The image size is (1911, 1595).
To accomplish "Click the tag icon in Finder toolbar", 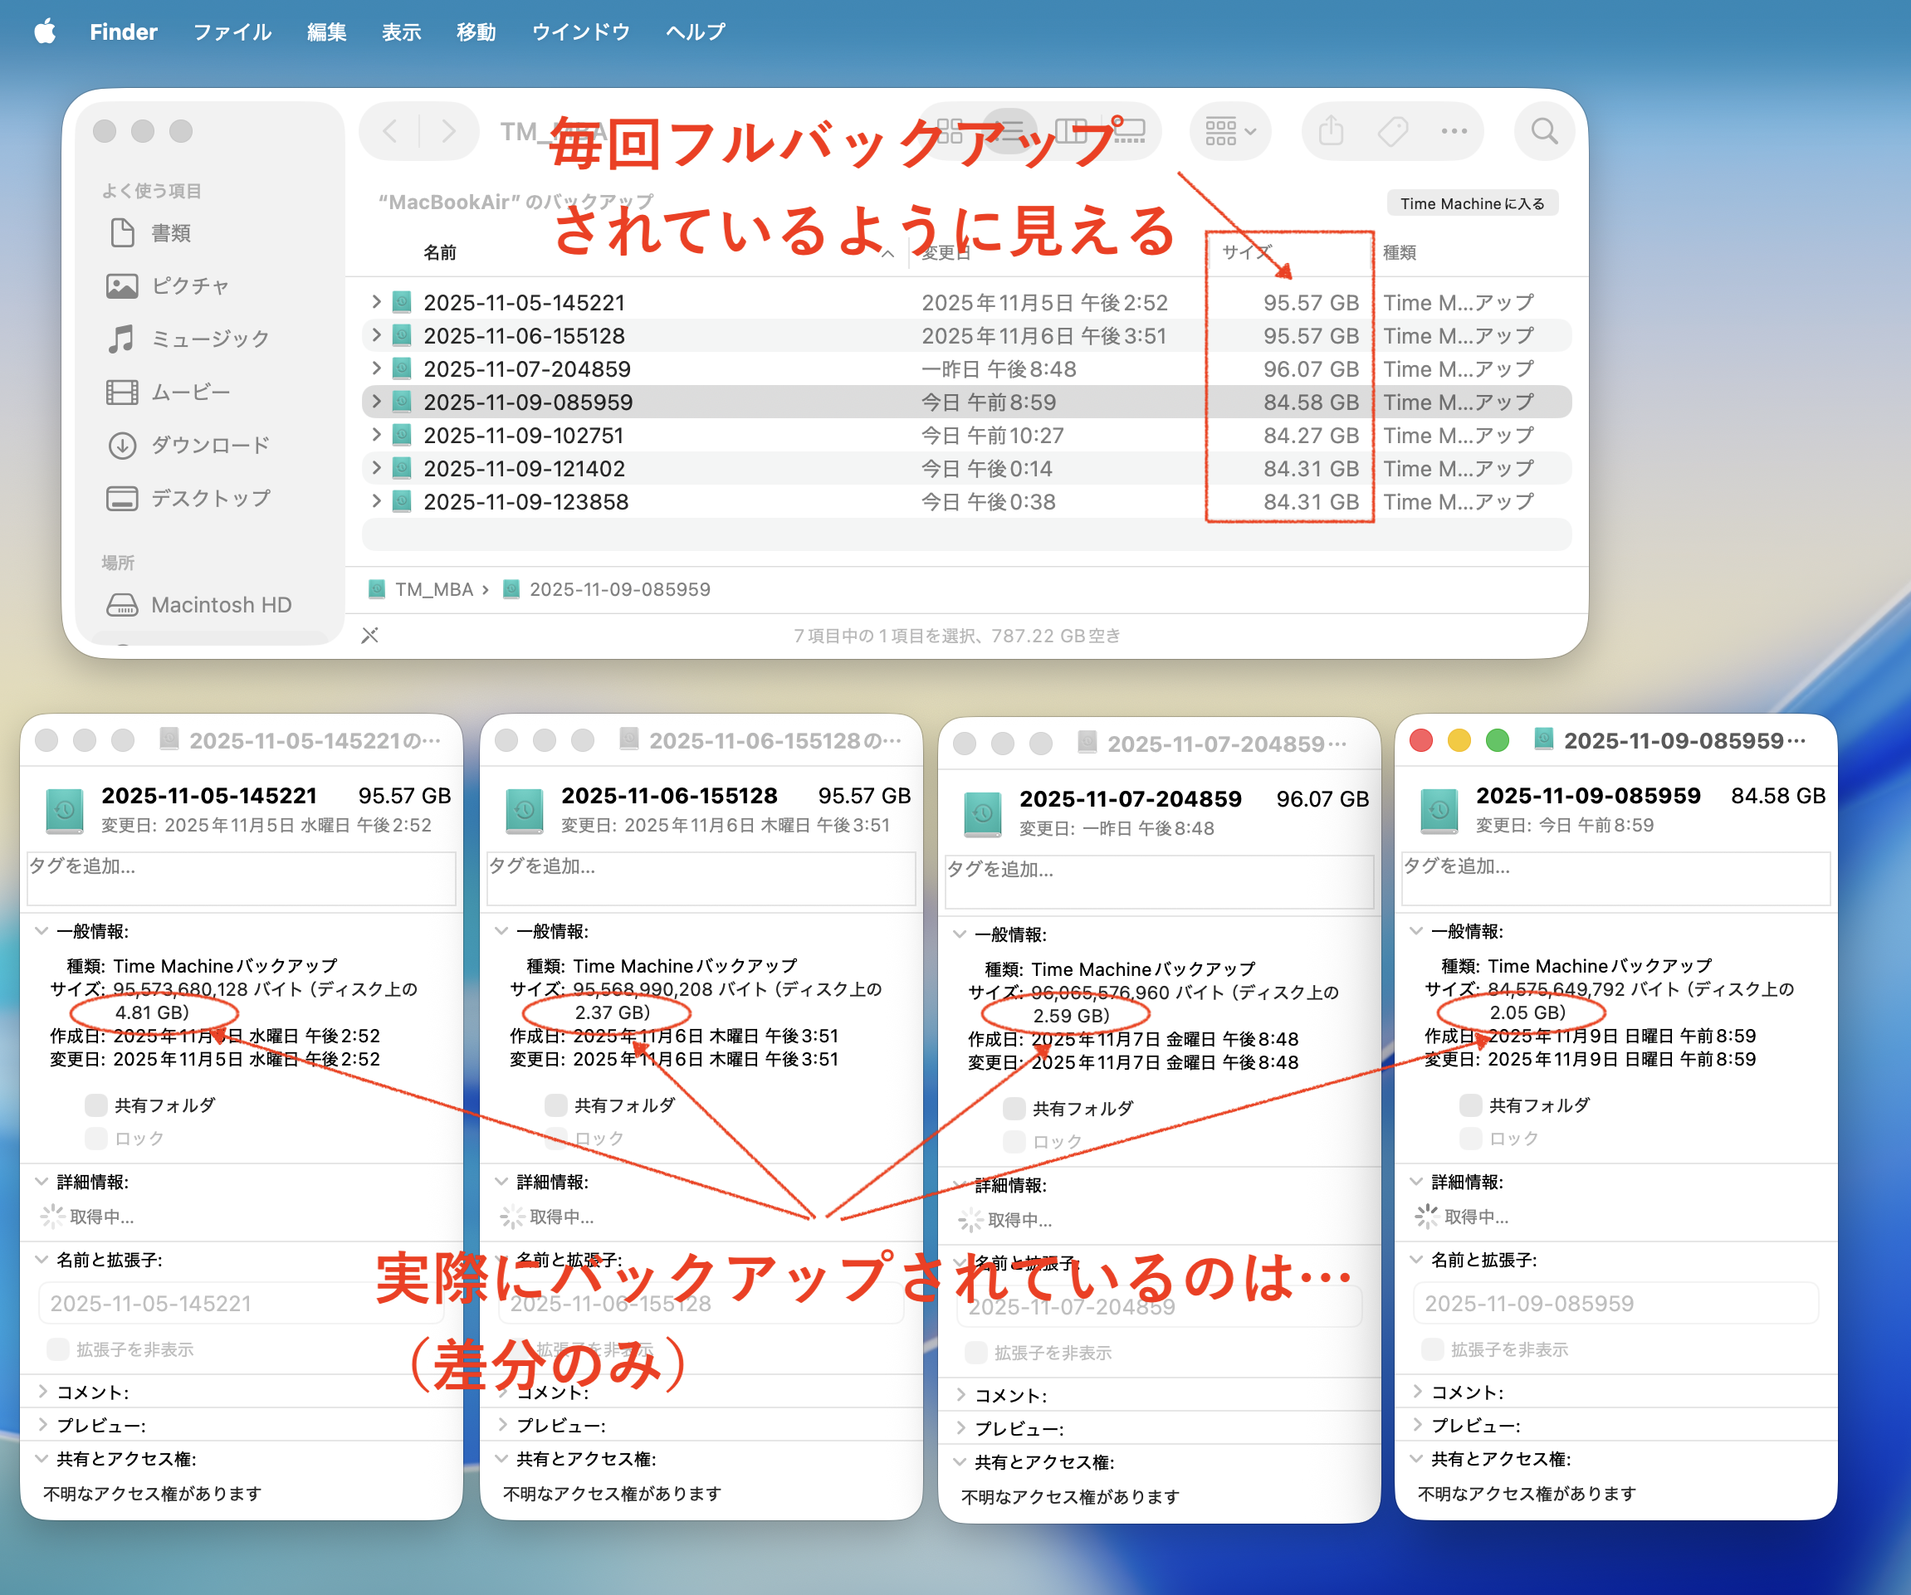I will (1392, 131).
